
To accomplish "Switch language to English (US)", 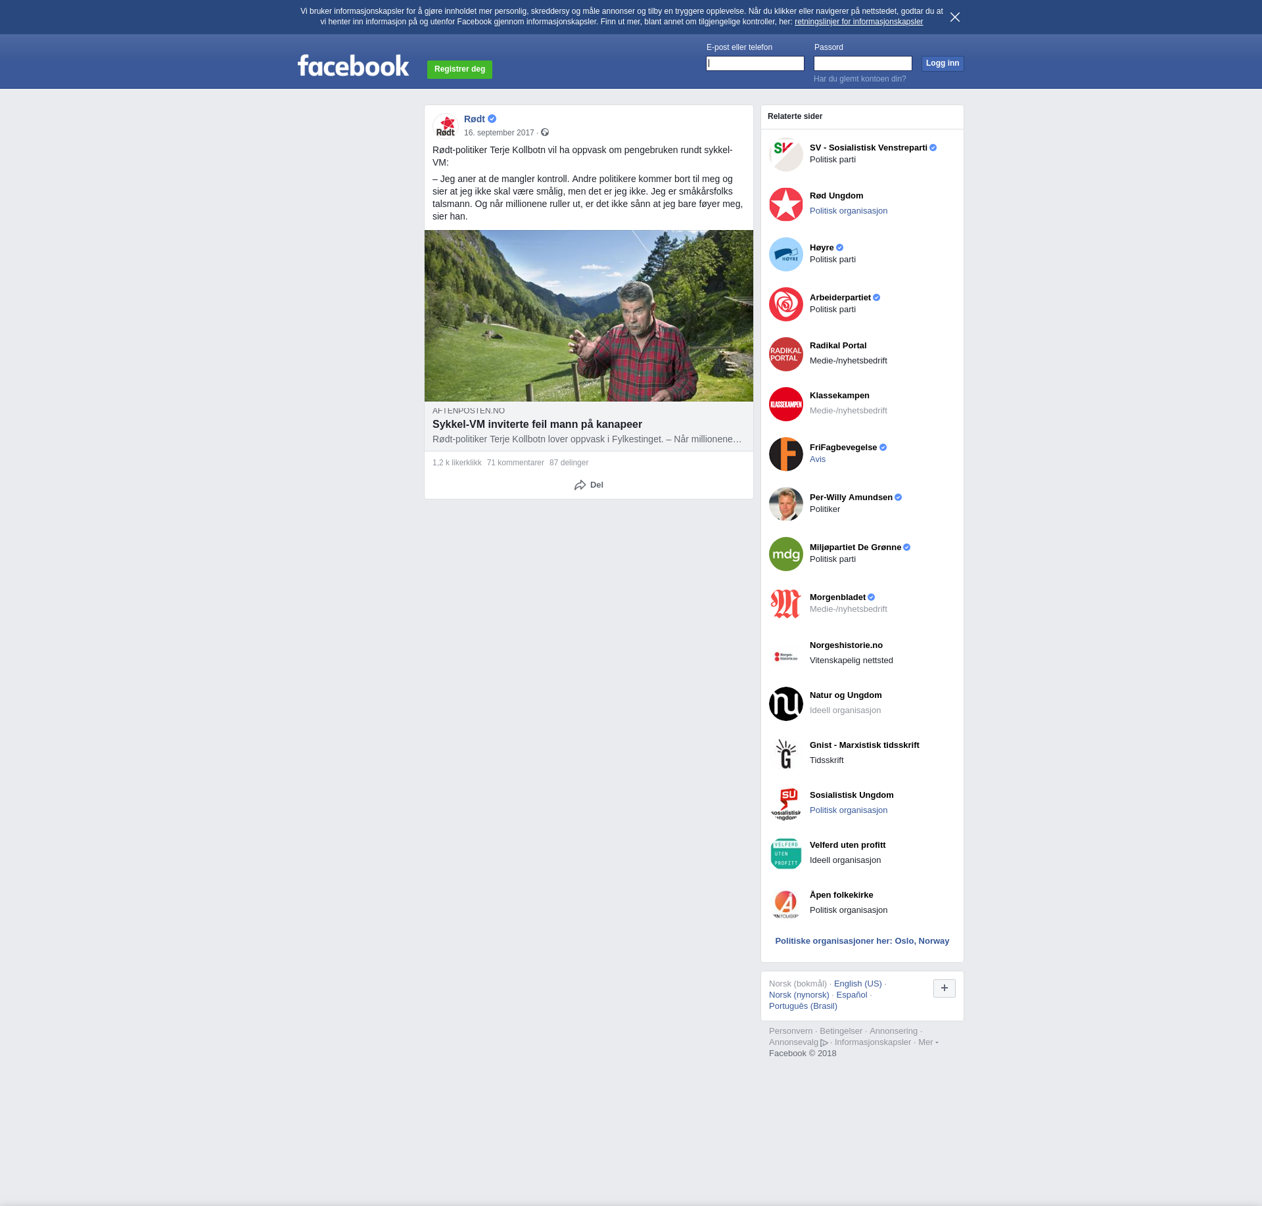I will coord(857,984).
